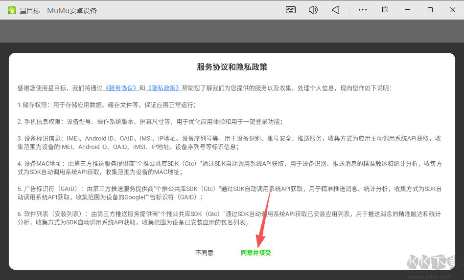Click the 服务协议和隐私政策 dialog heading

click(x=232, y=67)
